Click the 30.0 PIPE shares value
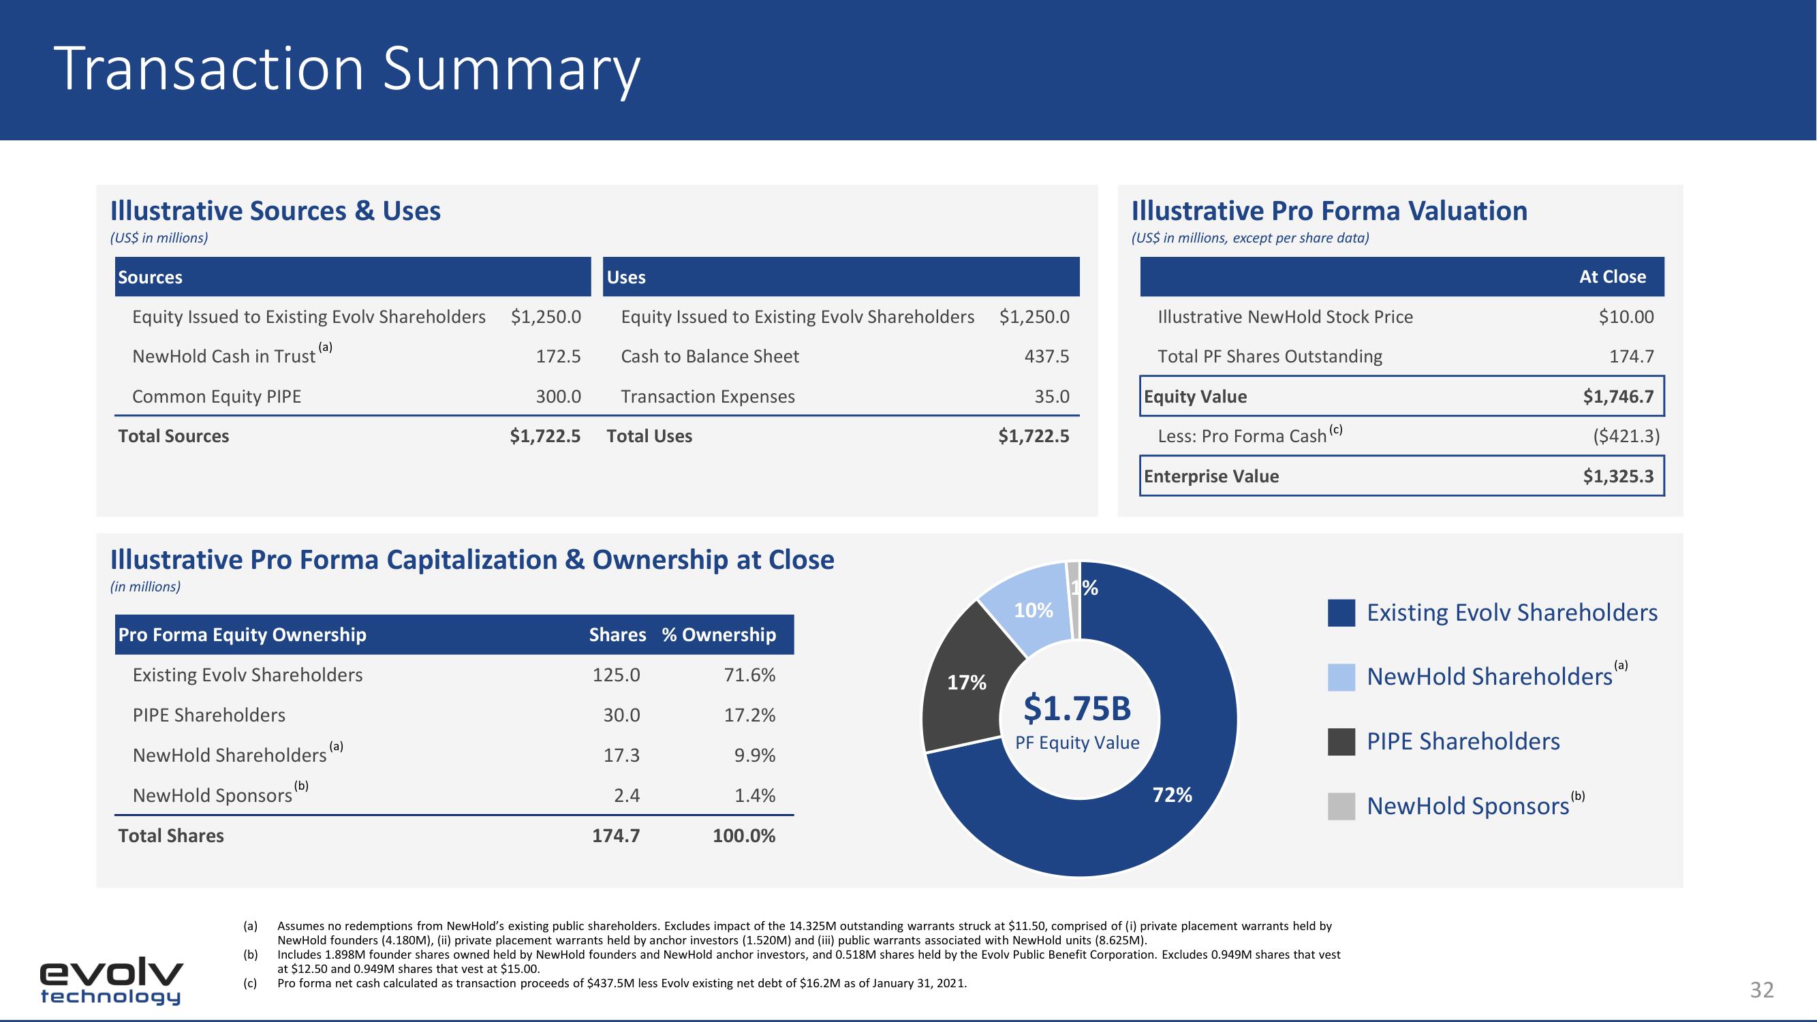Image resolution: width=1817 pixels, height=1022 pixels. pos(621,715)
